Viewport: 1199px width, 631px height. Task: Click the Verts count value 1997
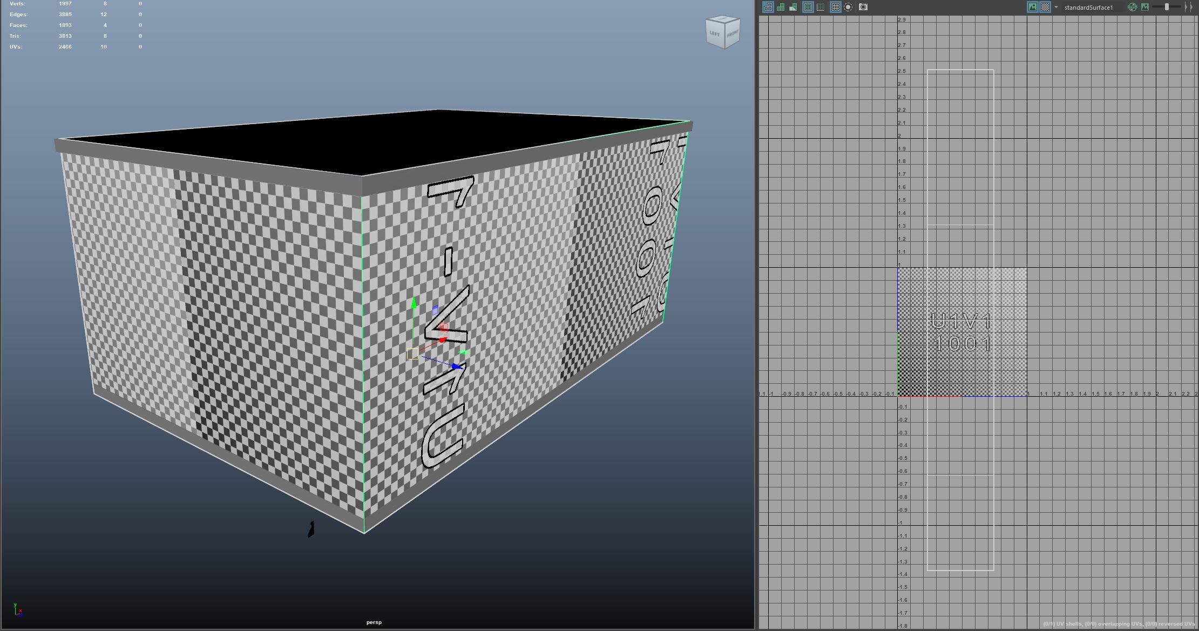(x=65, y=4)
